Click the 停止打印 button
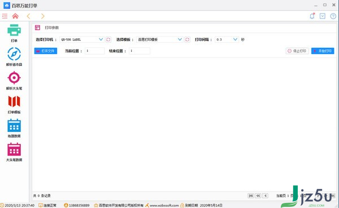Viewport: 339px width, 208px height. click(297, 51)
